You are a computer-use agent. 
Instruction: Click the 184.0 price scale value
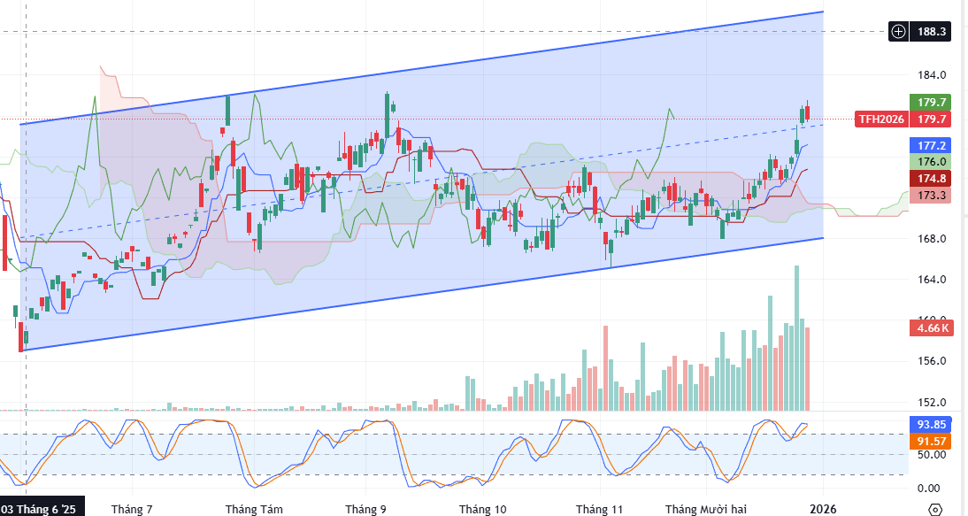click(933, 76)
